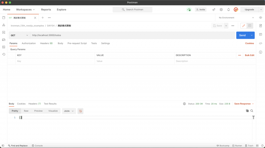This screenshot has width=265, height=148.
Task: Switch to the Authorization tab
Action: (29, 43)
